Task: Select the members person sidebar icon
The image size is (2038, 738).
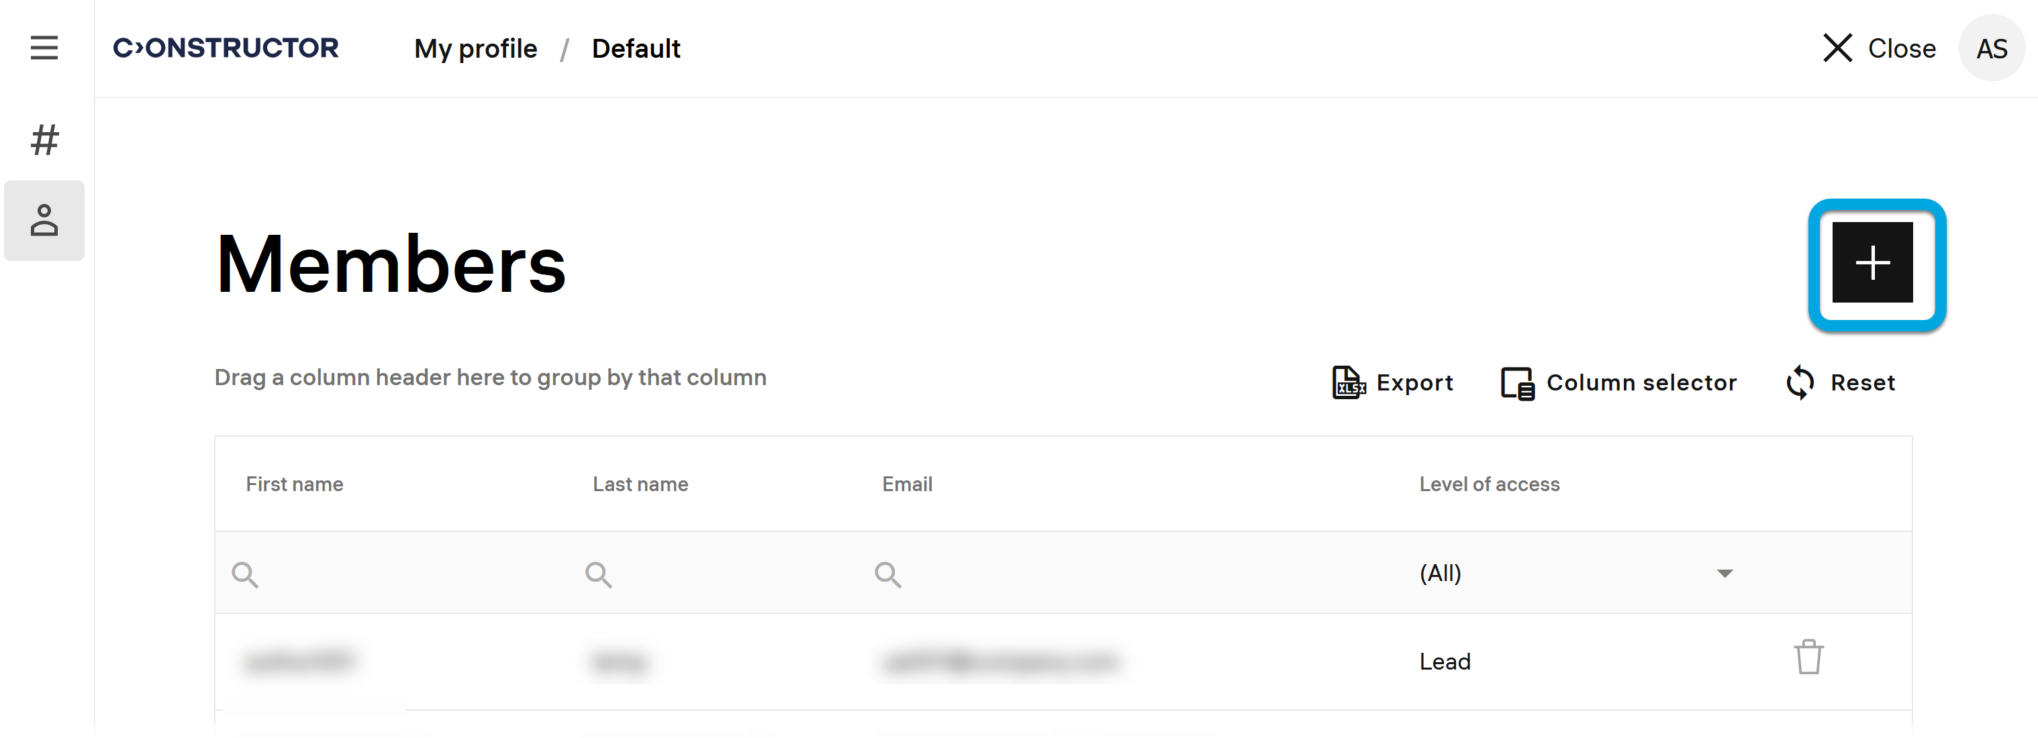Action: [44, 221]
